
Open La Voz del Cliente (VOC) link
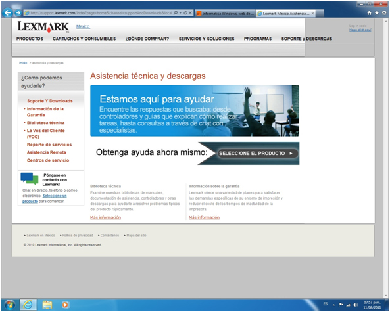point(45,133)
